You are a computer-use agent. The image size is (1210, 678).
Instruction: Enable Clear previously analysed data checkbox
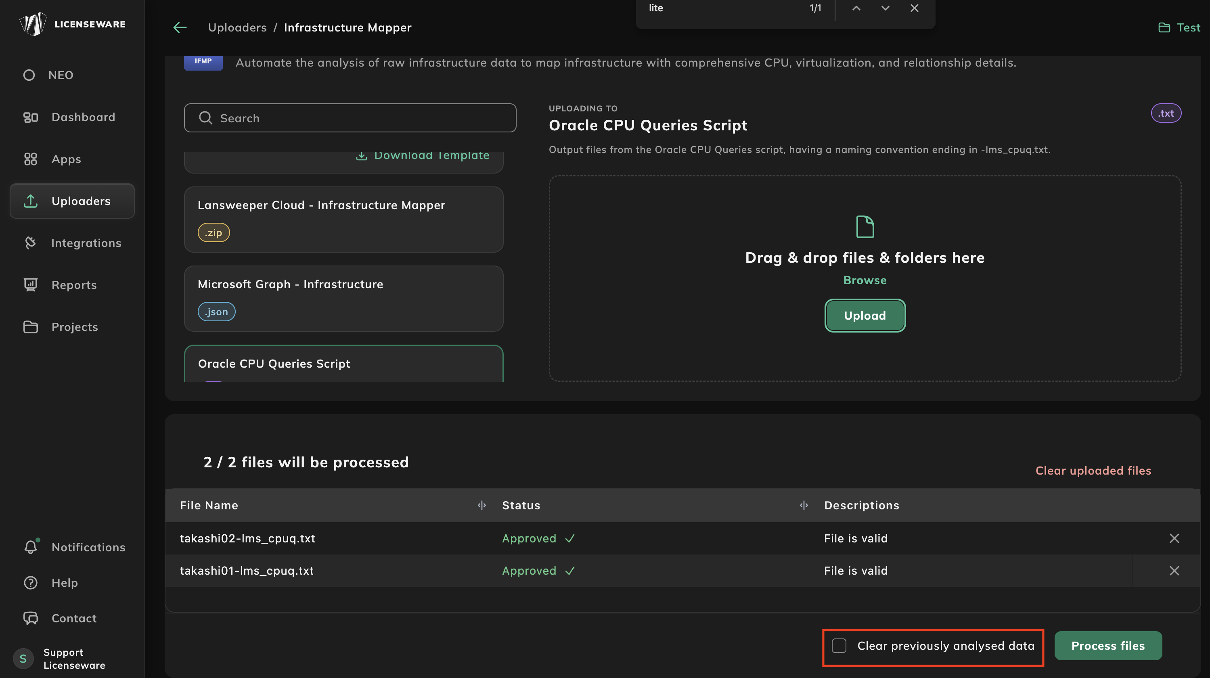(839, 646)
